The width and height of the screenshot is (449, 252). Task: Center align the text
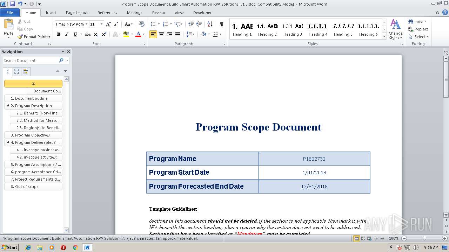161,34
